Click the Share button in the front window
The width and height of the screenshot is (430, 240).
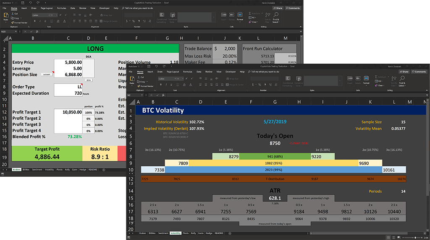point(404,72)
